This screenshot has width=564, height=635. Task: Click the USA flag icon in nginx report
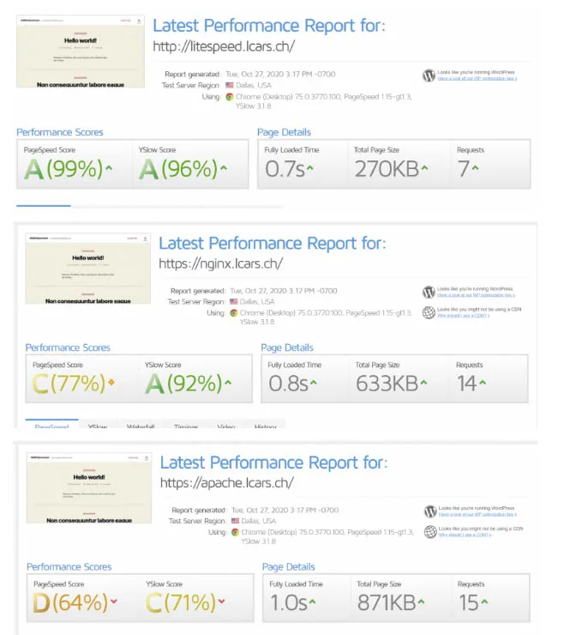point(234,302)
